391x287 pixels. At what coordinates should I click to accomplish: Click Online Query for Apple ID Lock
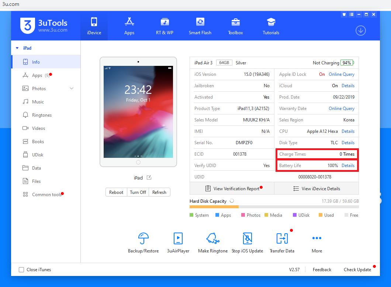pyautogui.click(x=341, y=74)
